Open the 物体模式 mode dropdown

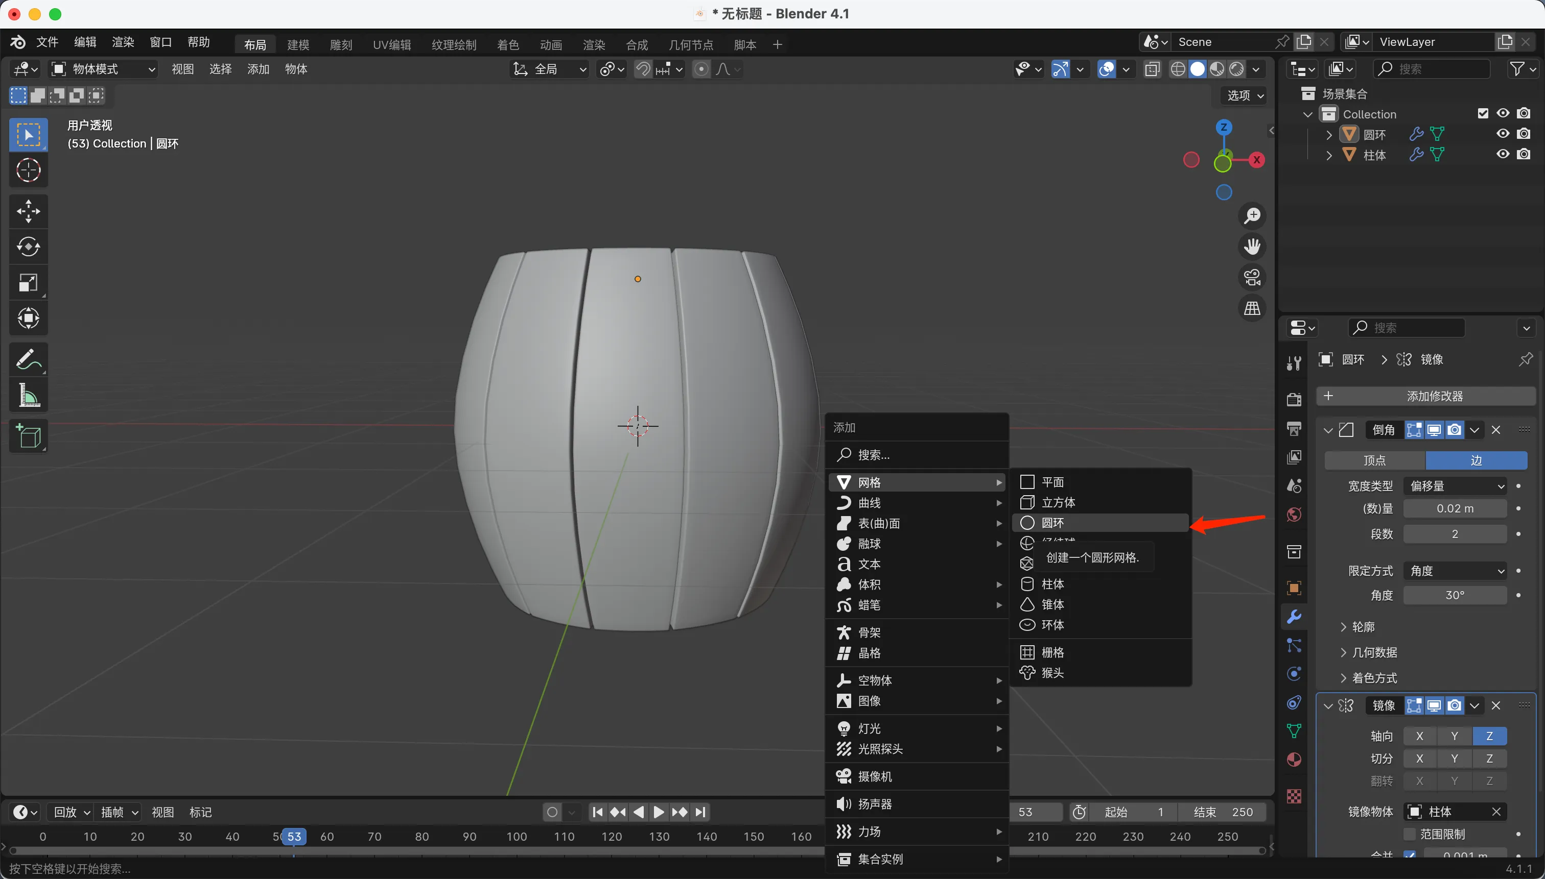104,69
